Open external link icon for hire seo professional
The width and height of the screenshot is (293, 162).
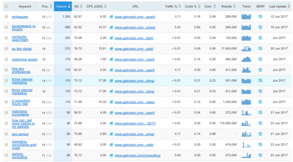[111, 70]
